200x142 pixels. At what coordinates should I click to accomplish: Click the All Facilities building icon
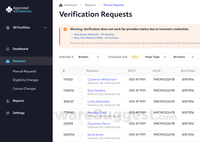pyautogui.click(x=8, y=28)
